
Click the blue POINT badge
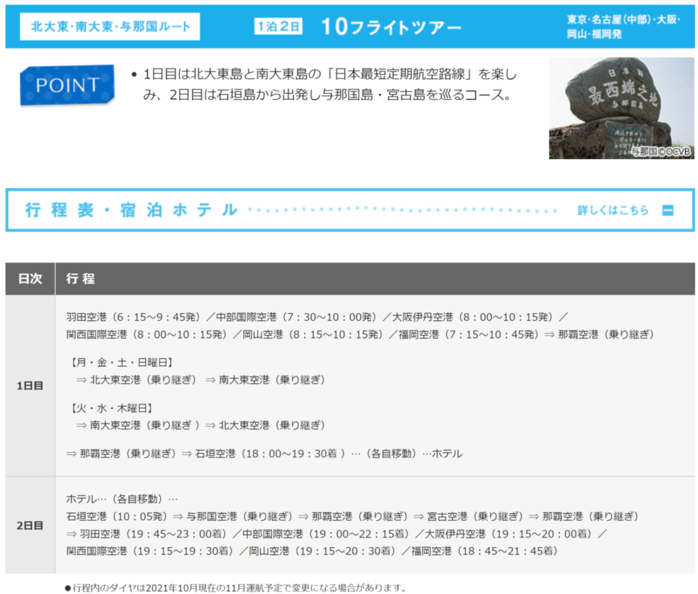(x=67, y=85)
